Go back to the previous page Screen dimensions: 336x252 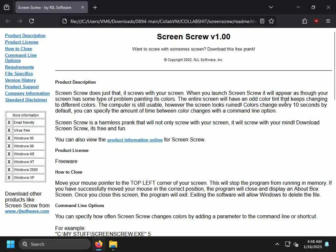click(8, 21)
